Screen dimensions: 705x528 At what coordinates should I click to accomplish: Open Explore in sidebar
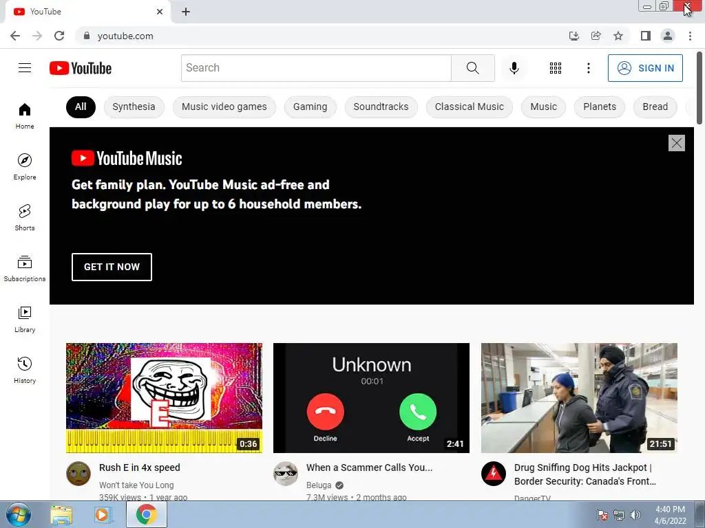point(25,166)
